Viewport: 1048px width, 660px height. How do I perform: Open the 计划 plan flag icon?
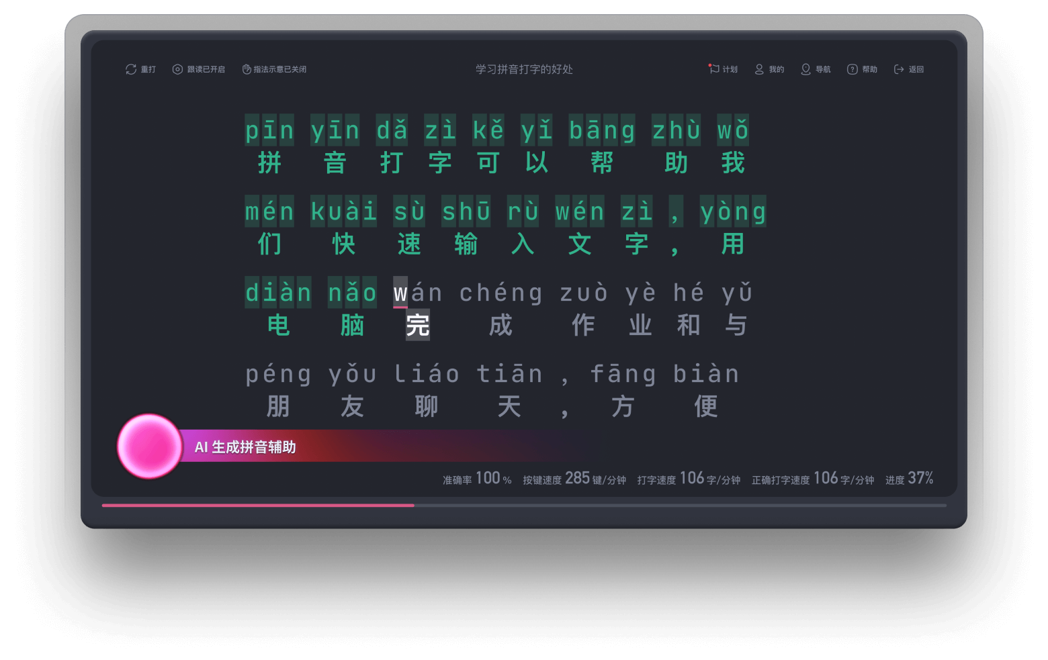click(x=714, y=68)
